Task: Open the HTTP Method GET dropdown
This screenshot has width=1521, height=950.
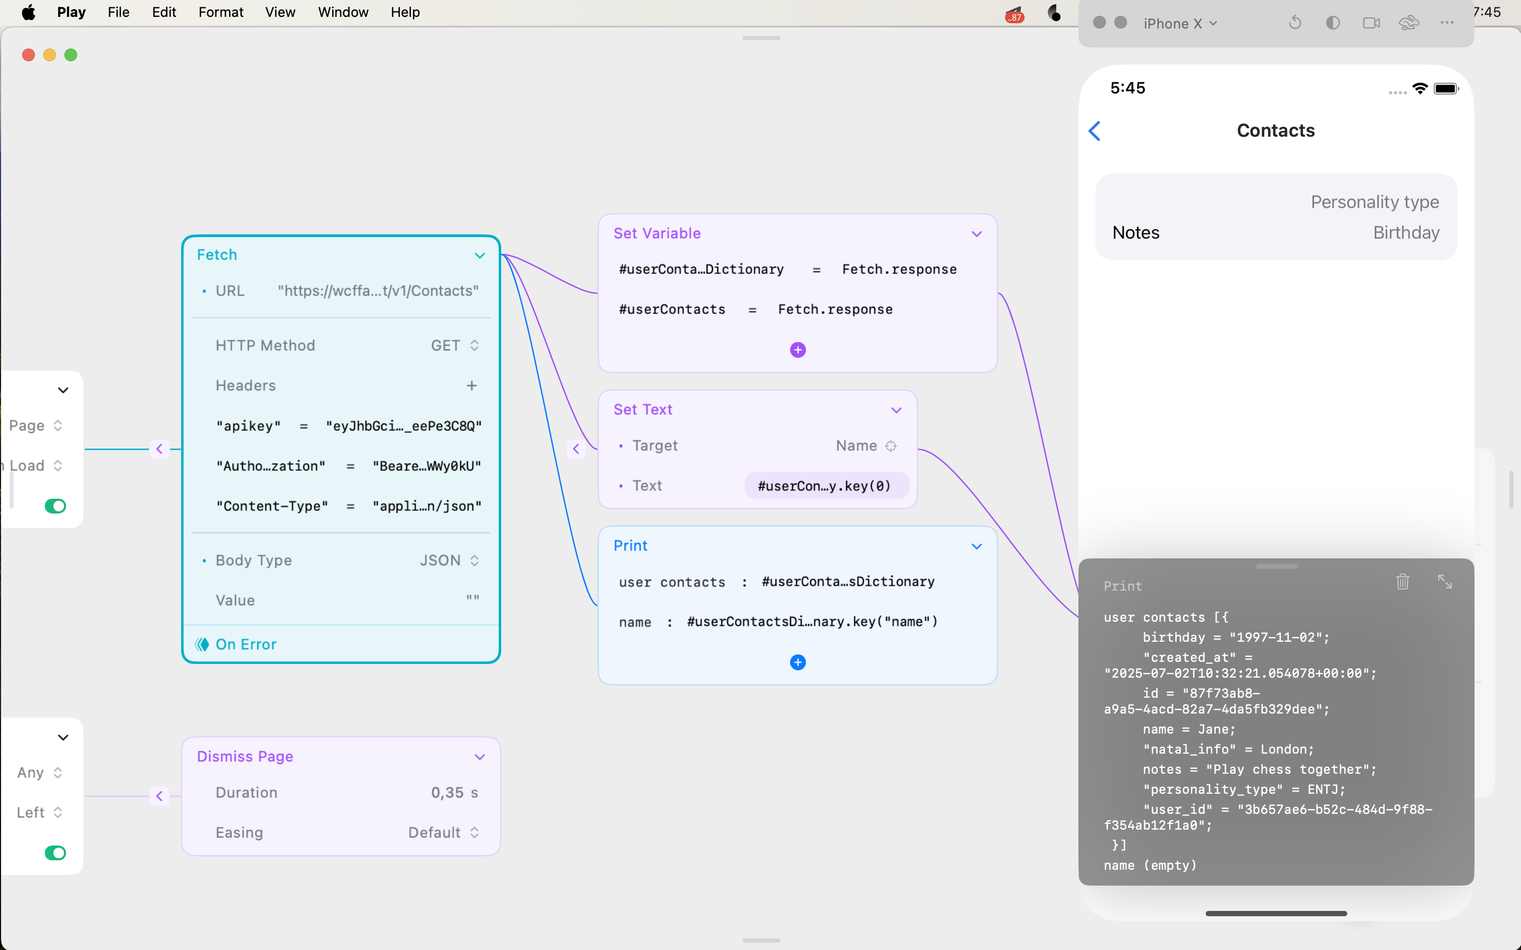Action: 473,345
